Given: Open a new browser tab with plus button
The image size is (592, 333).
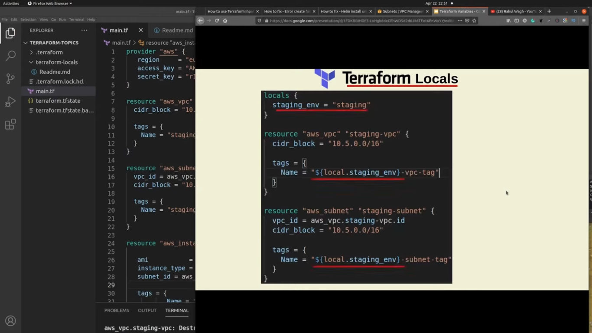Looking at the screenshot, I should point(549,12).
